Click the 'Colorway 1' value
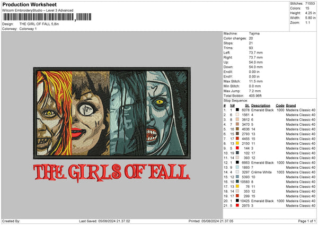 click(28, 29)
